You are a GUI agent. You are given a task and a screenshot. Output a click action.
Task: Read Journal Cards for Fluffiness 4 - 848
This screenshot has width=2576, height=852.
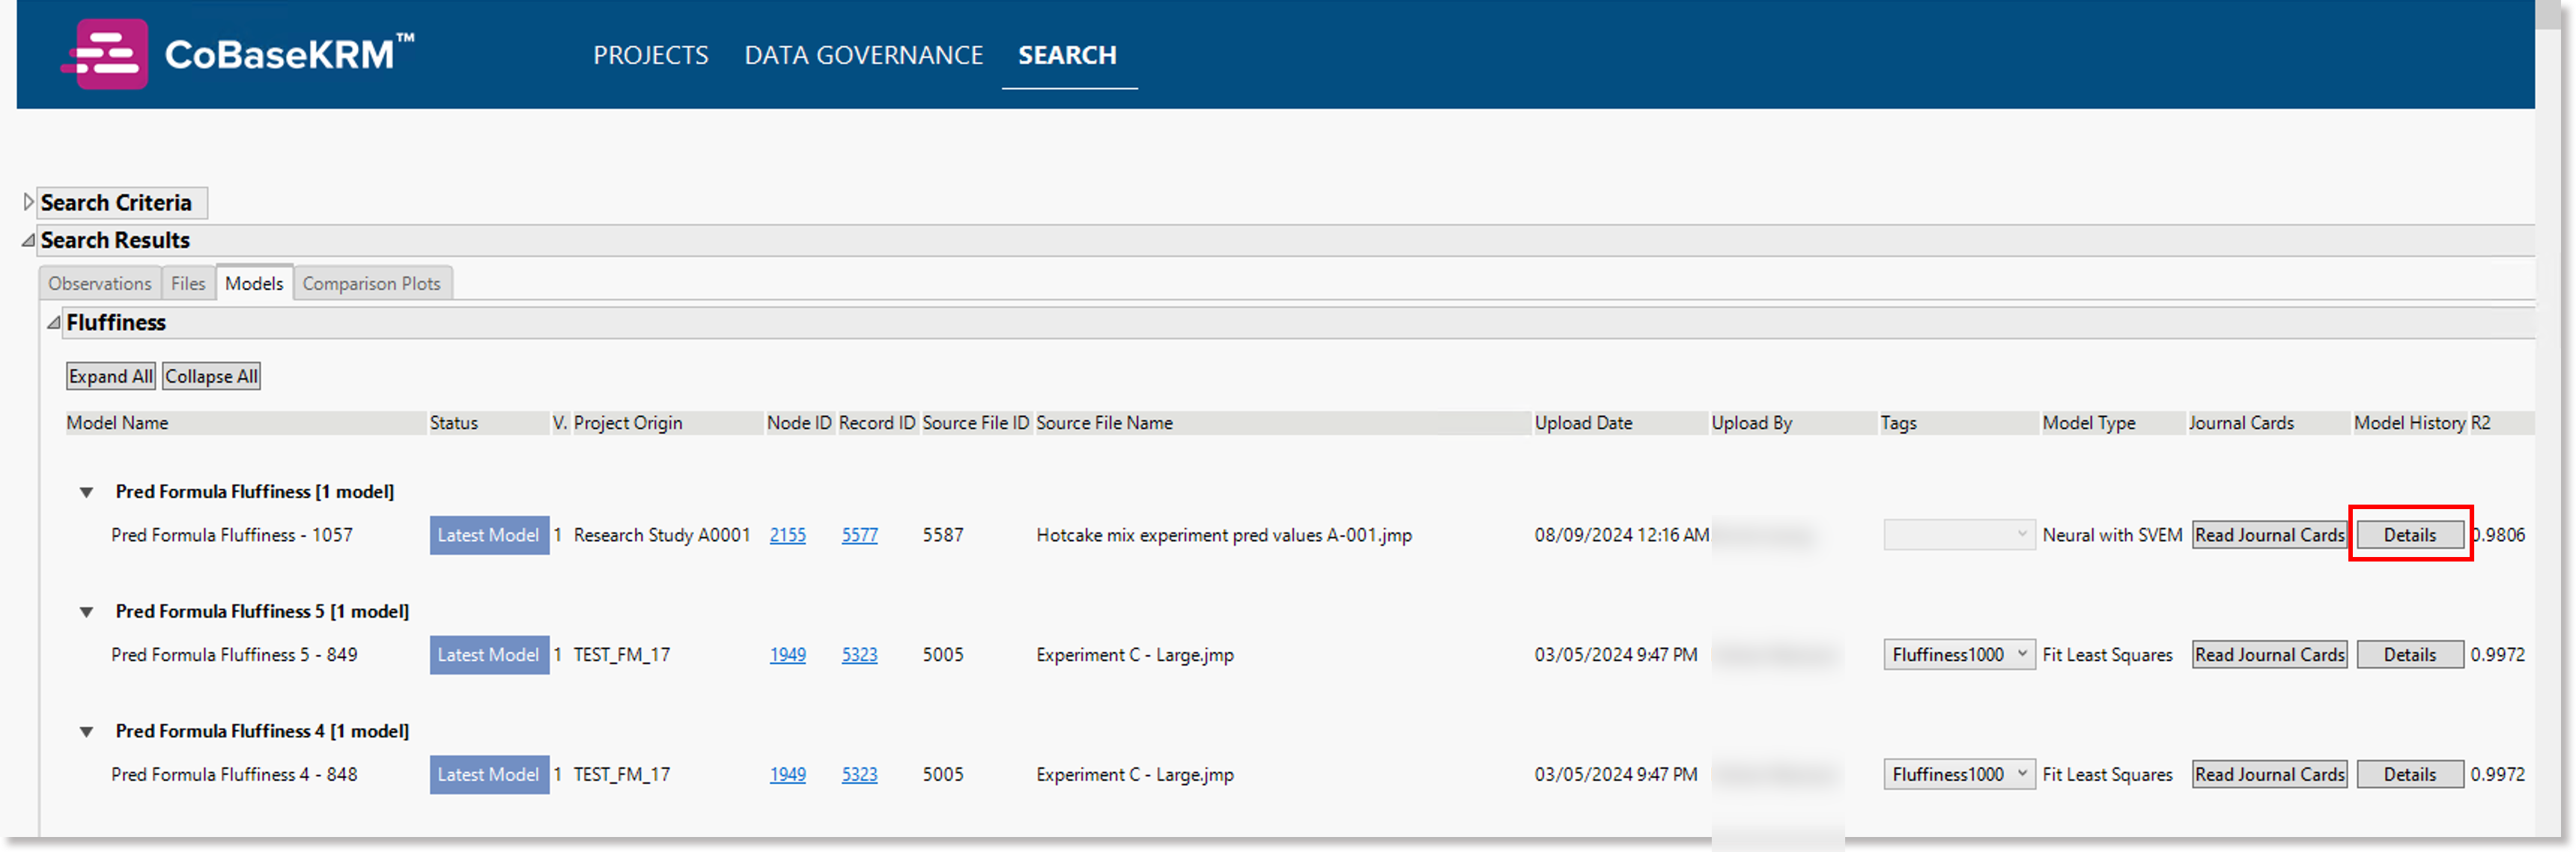pos(2269,775)
